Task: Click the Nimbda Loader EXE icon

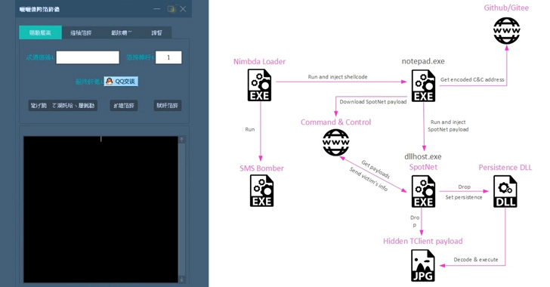Action: click(260, 85)
